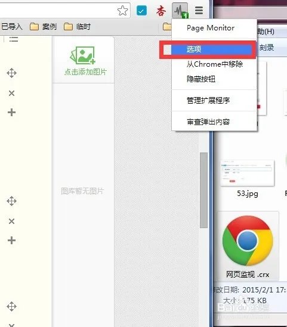287x327 pixels.
Task: Click the 点击添加图片 label
Action: (x=85, y=72)
